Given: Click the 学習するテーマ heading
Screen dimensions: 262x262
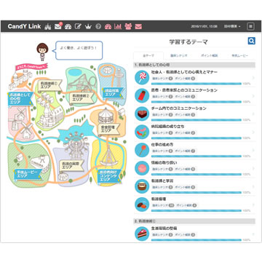Looking at the screenshot, I should pyautogui.click(x=188, y=41).
